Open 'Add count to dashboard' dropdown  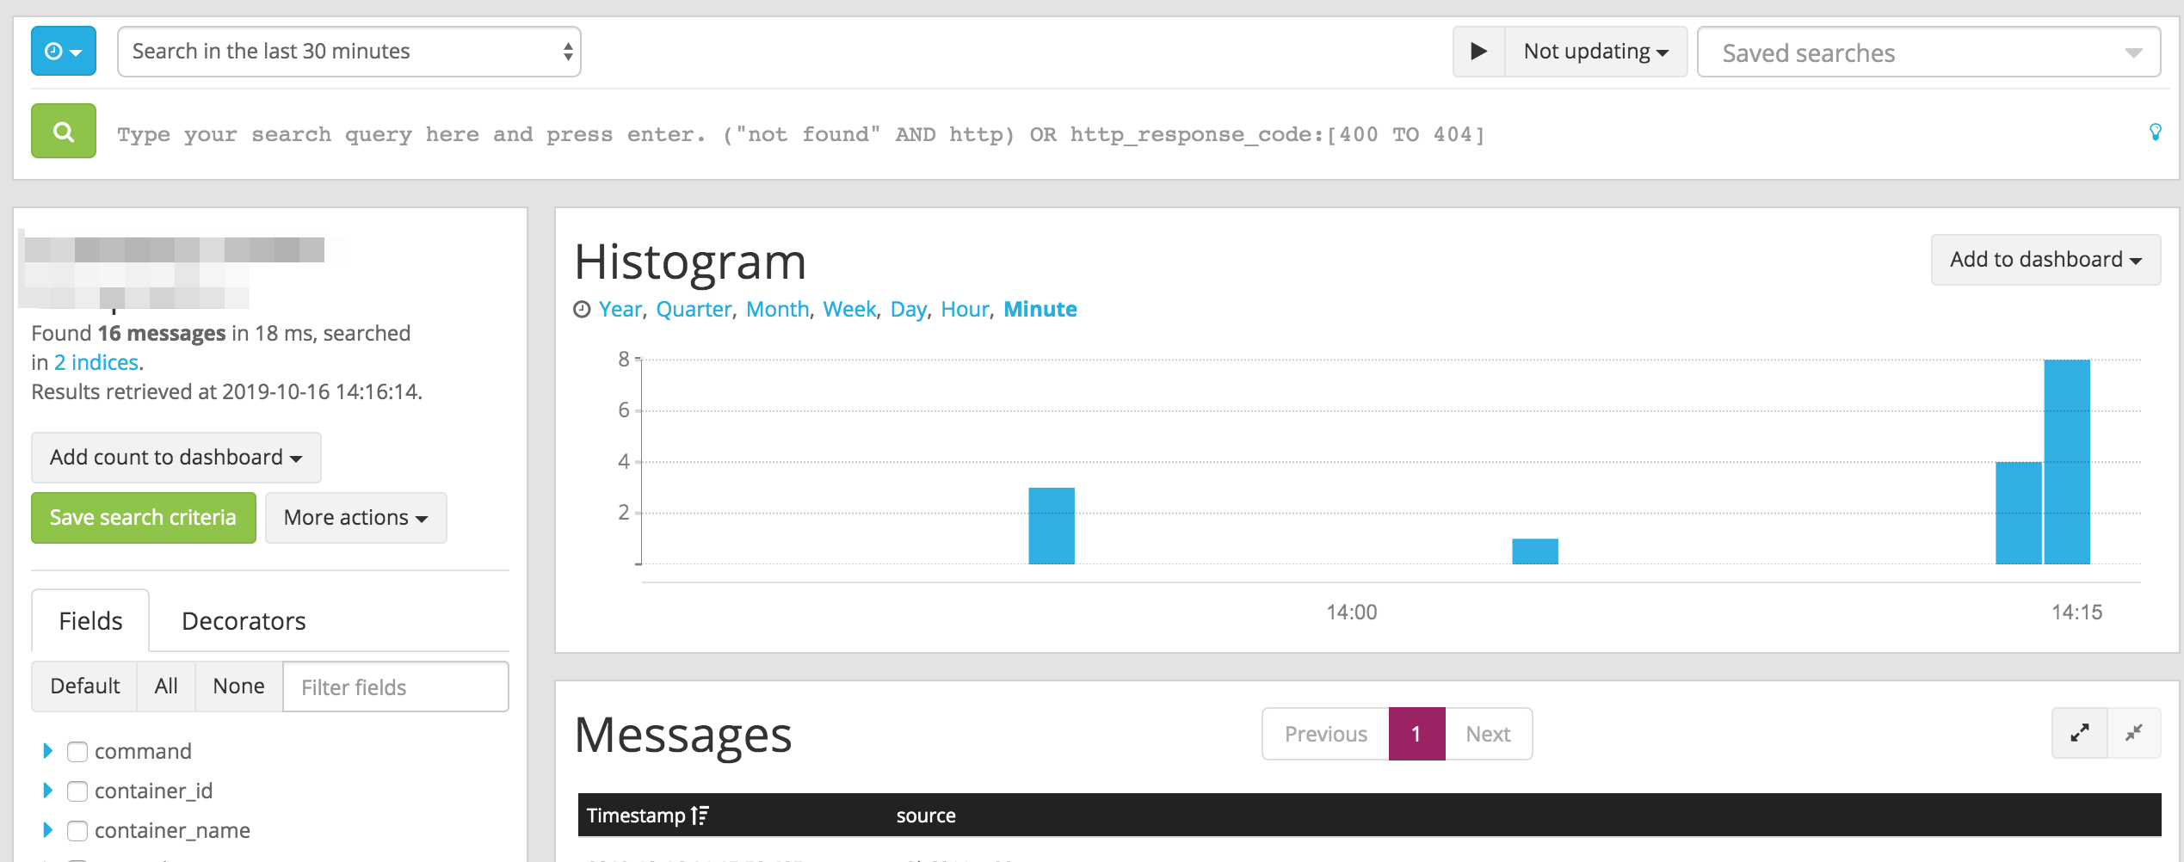tap(176, 458)
